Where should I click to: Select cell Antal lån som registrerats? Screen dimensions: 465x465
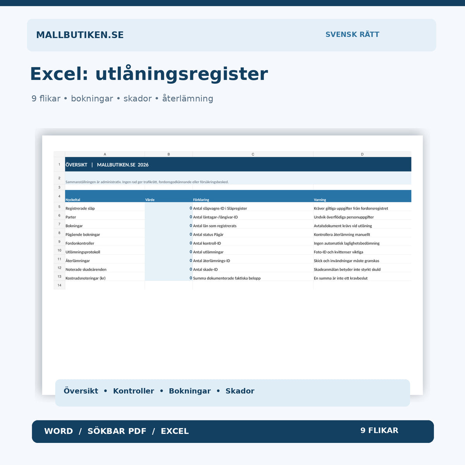(x=253, y=224)
